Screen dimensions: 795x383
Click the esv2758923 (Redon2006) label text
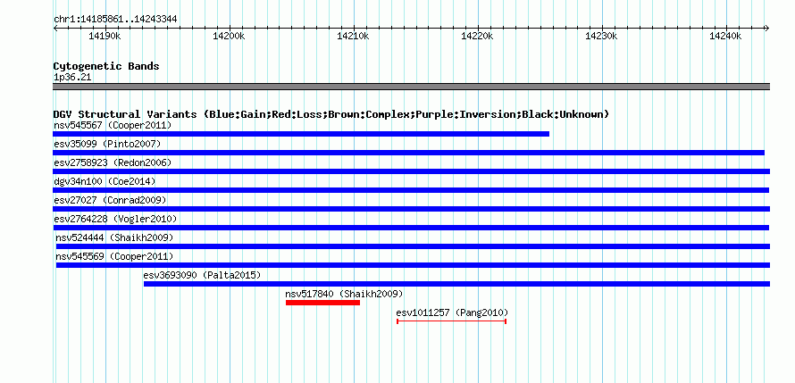[113, 162]
